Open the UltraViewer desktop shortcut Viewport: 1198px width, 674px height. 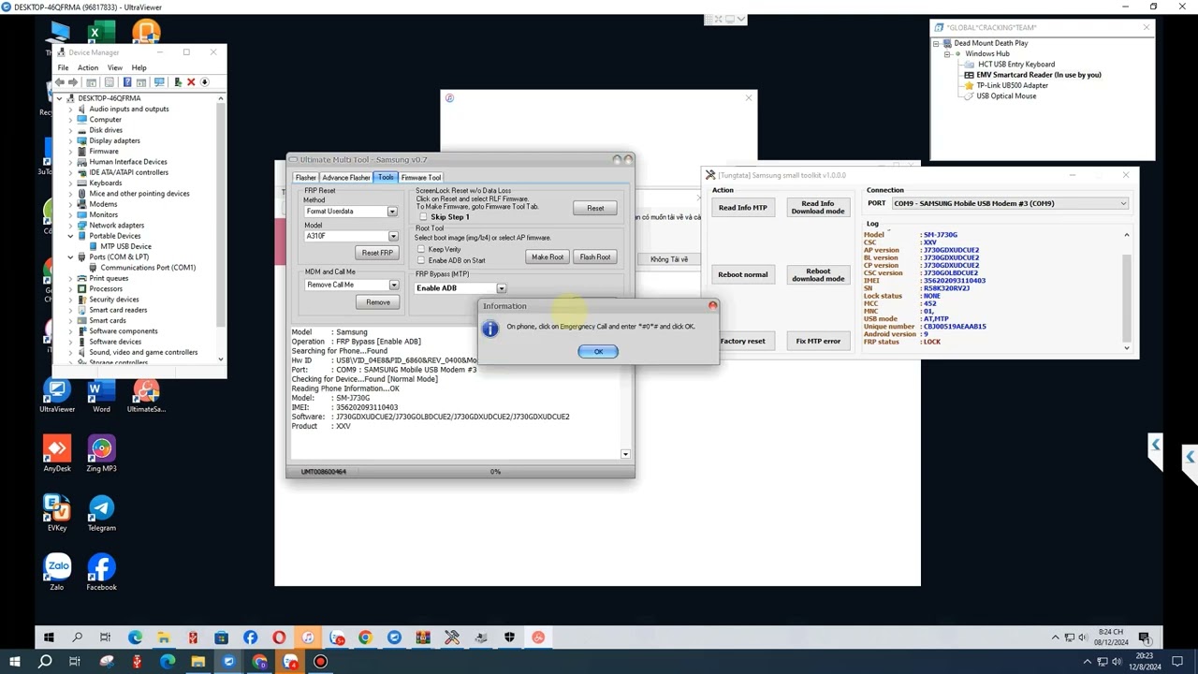point(57,395)
